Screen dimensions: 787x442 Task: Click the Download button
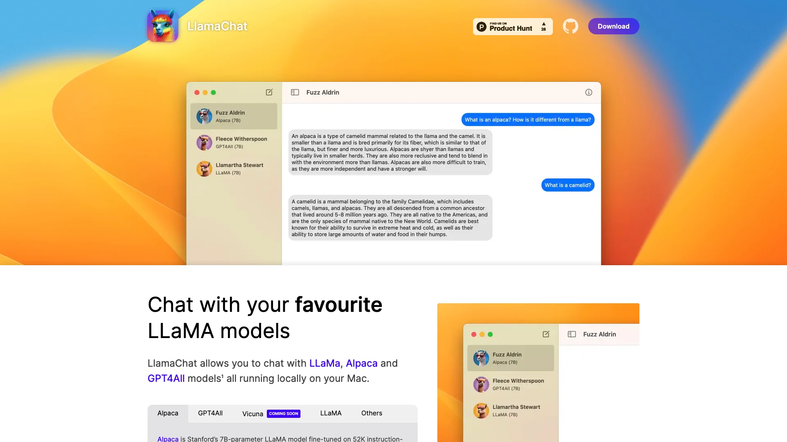pos(614,26)
